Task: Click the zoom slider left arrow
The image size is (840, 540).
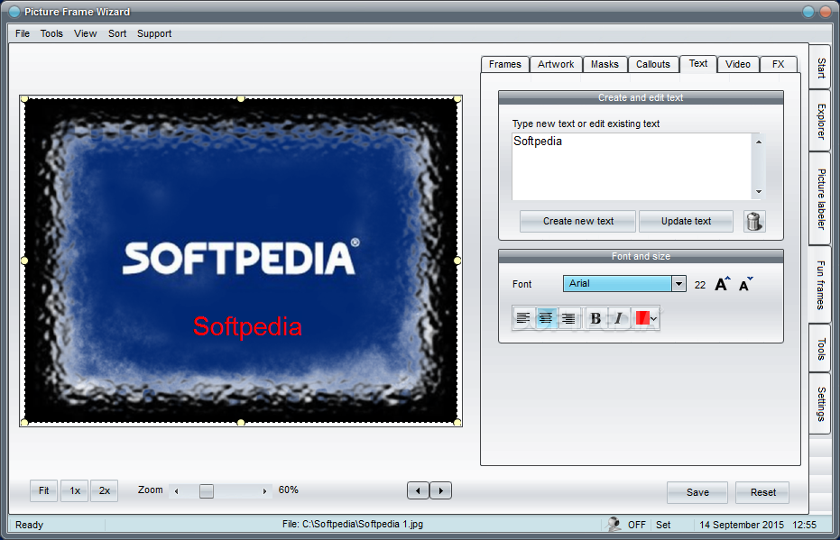Action: pos(176,490)
